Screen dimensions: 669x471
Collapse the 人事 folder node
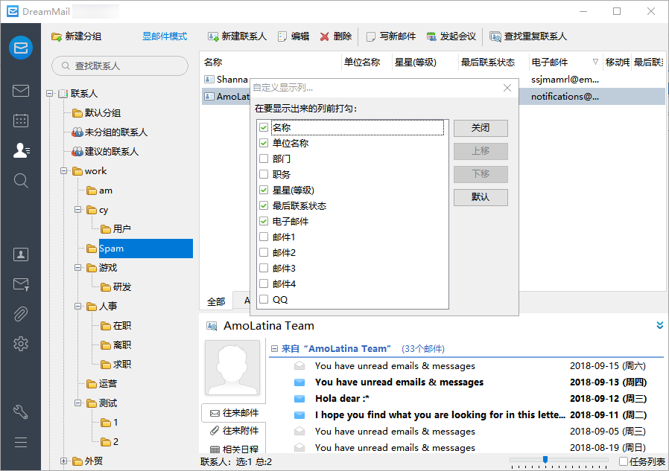(x=77, y=306)
